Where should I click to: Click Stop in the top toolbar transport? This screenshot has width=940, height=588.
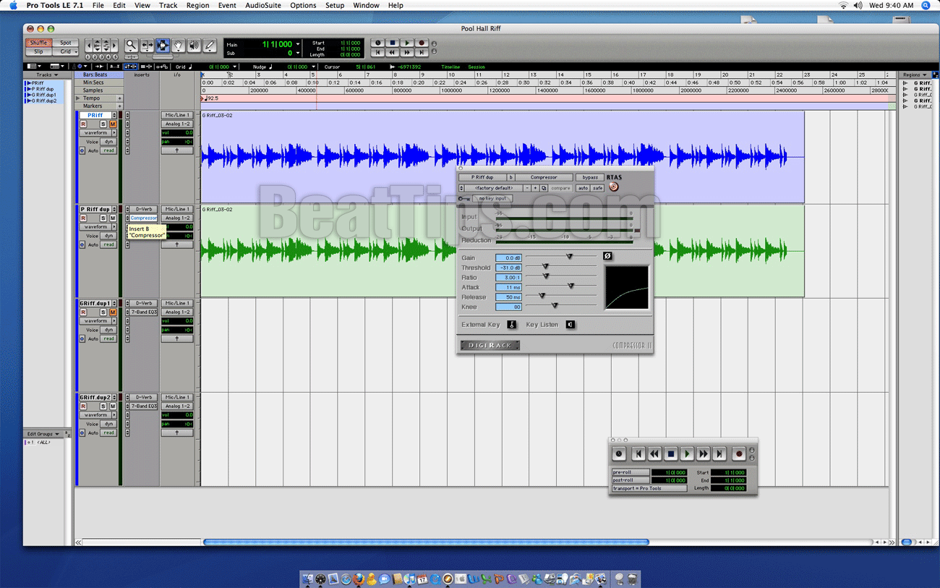[393, 43]
